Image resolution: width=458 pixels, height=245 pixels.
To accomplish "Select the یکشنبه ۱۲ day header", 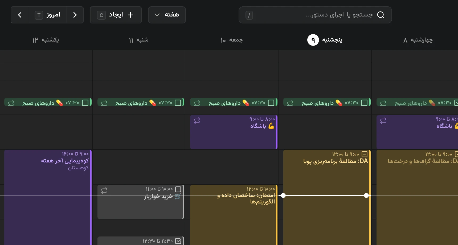I will coord(46,40).
